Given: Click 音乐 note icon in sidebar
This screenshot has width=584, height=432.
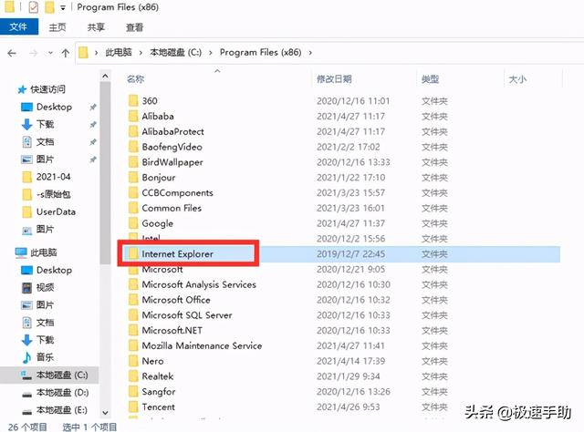Looking at the screenshot, I should (26, 357).
